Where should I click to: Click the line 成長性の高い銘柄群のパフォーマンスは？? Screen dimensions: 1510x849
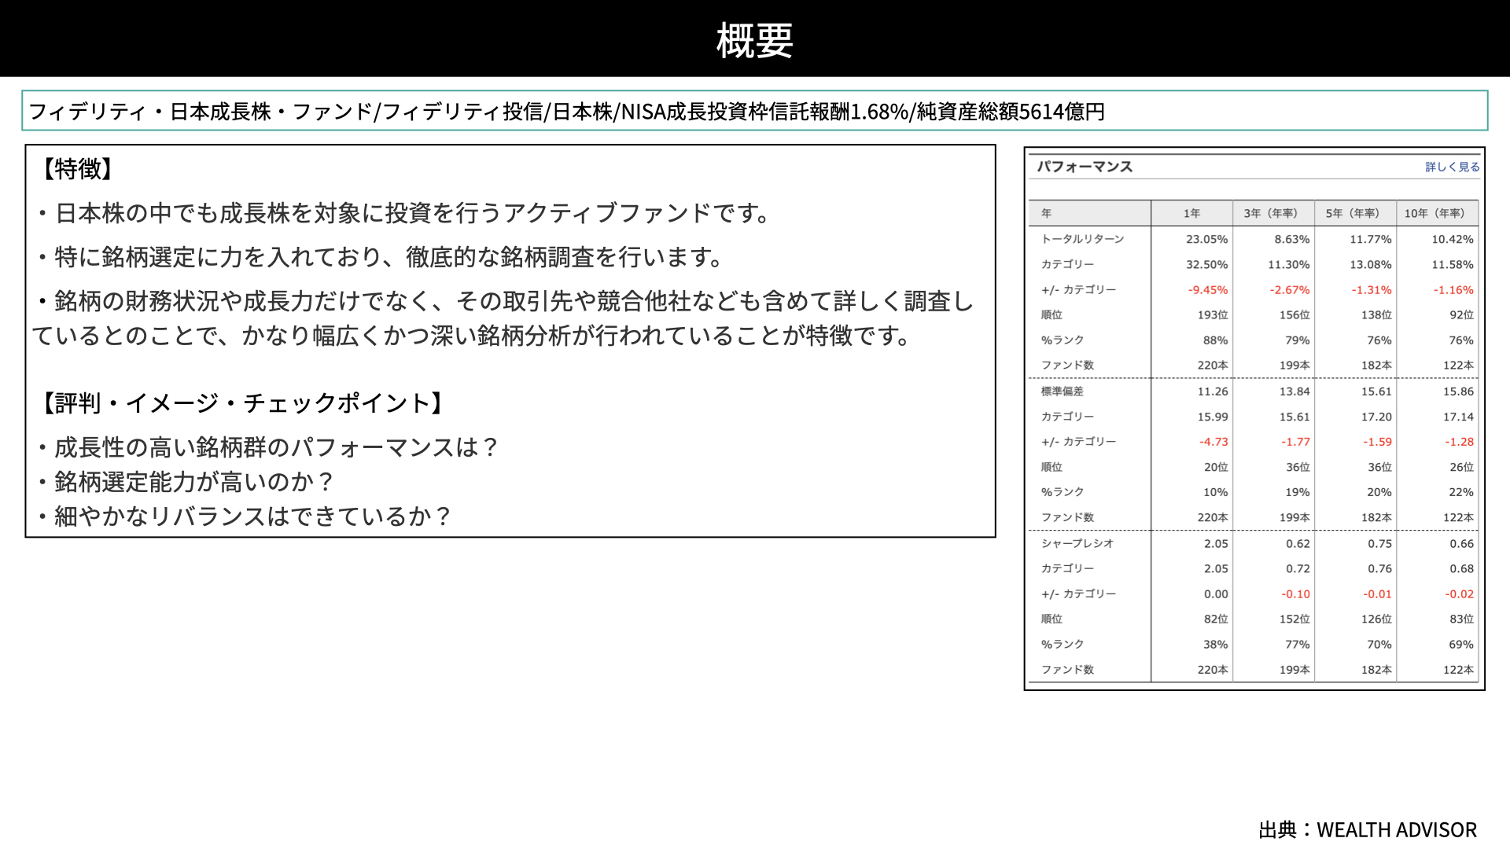click(267, 447)
